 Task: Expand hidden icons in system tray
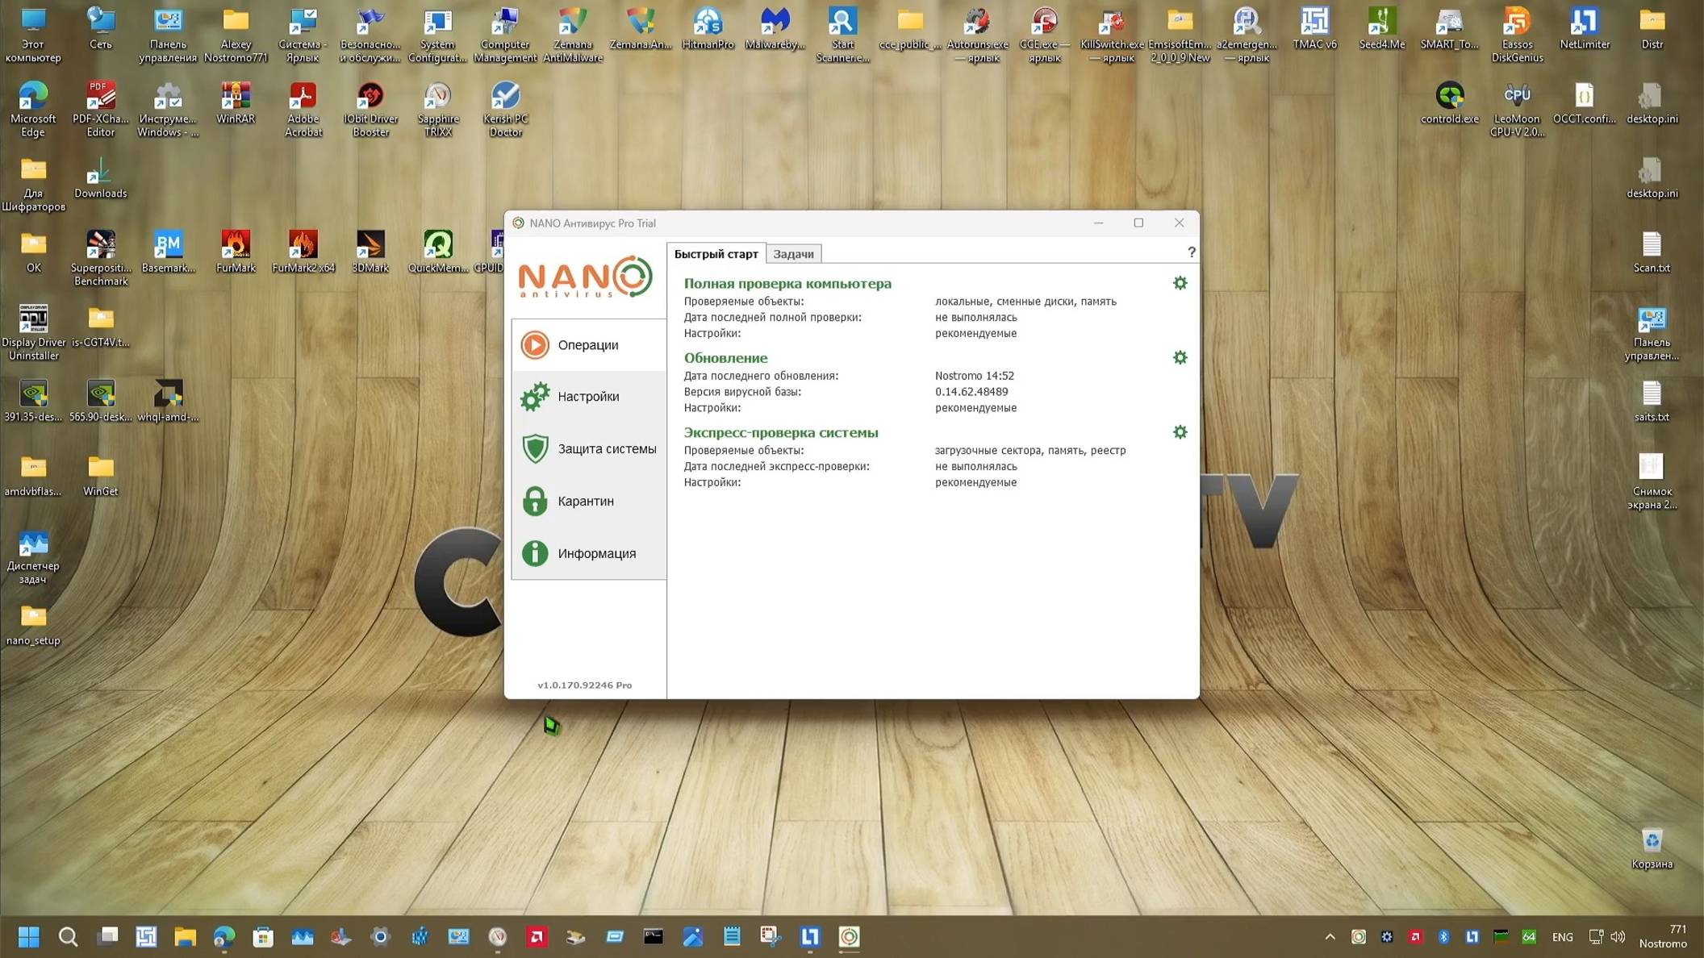coord(1329,937)
